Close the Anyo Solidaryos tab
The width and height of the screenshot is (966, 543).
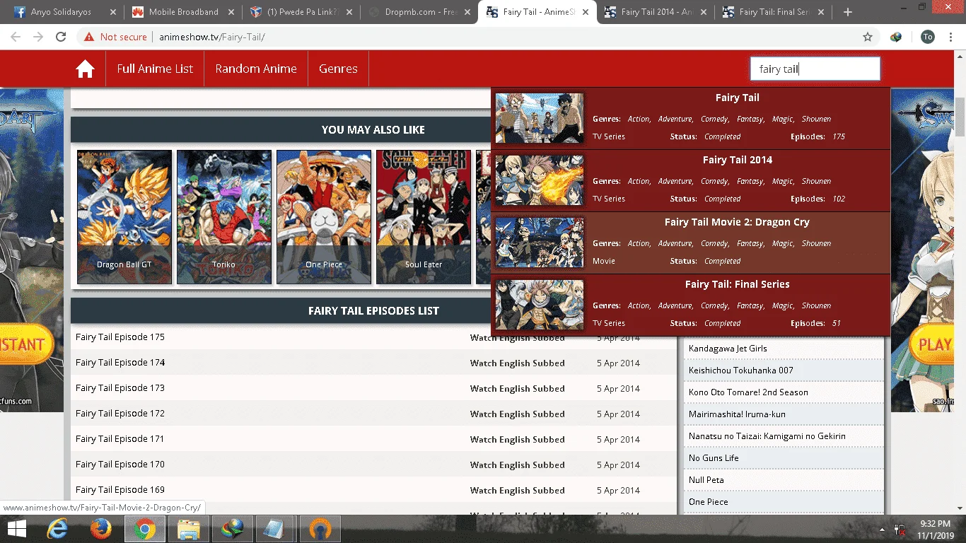[113, 12]
